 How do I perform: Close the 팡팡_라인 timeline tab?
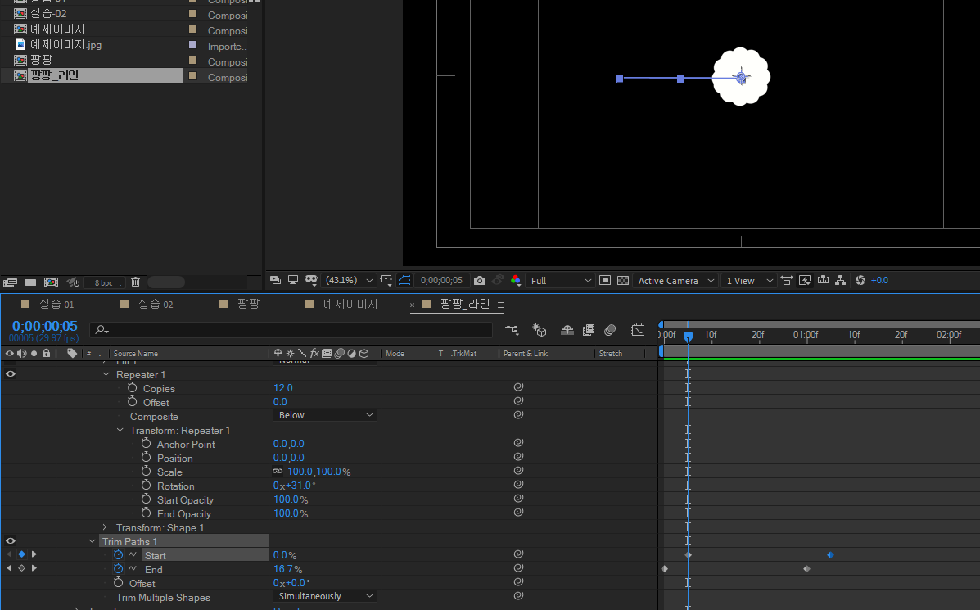[412, 305]
